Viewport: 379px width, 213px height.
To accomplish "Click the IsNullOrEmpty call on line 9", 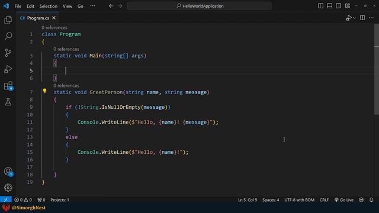I will point(121,107).
